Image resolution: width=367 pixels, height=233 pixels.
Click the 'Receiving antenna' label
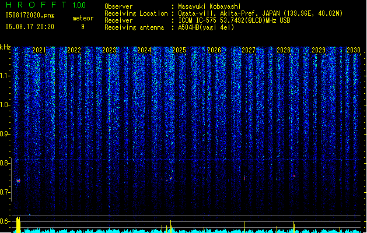pos(134,27)
